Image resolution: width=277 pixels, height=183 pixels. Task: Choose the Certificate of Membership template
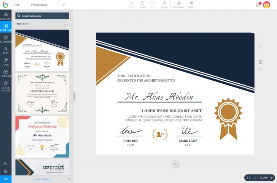(42, 136)
